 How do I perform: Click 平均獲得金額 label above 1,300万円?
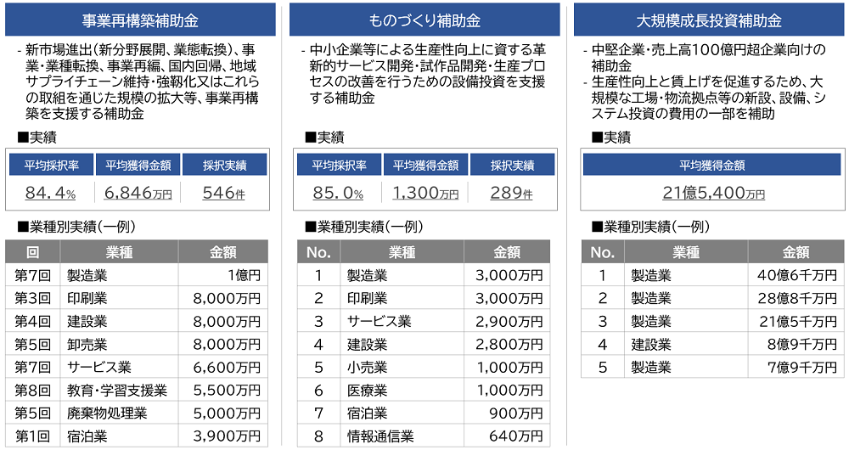point(425,166)
